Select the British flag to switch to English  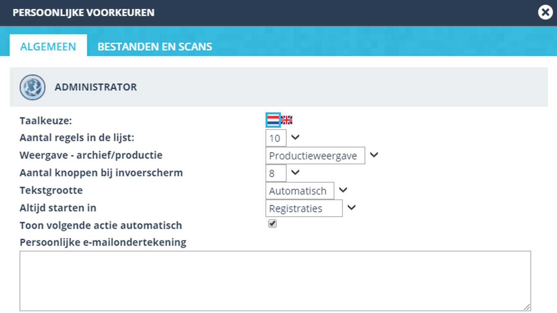pyautogui.click(x=286, y=120)
